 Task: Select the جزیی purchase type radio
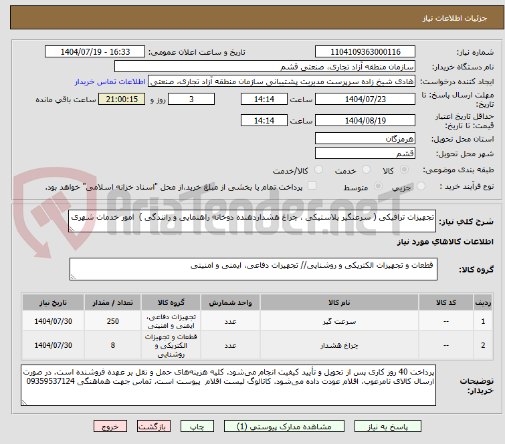pos(421,186)
